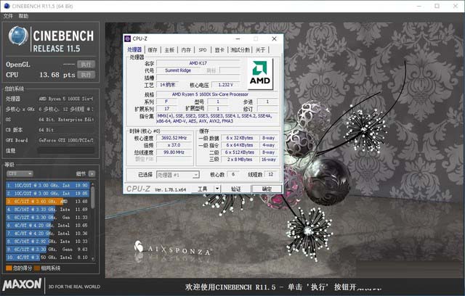Screen dimensions: 465x296
Task: Click the Cinebench app icon in the title bar
Action: pos(7,6)
